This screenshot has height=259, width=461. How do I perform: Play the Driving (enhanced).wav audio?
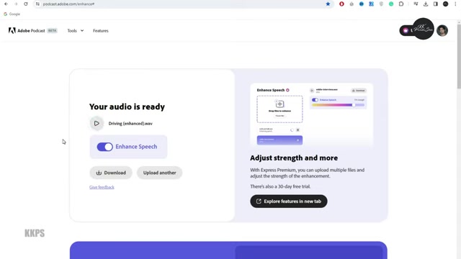[x=97, y=123]
